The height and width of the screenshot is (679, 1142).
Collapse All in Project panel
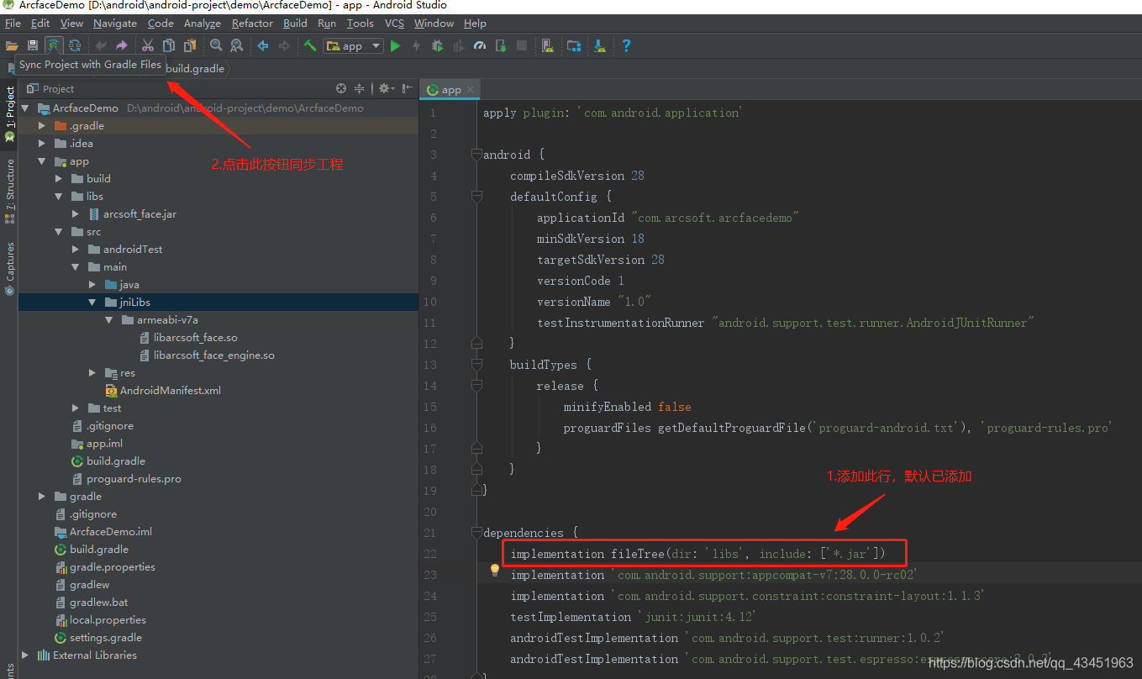point(360,88)
